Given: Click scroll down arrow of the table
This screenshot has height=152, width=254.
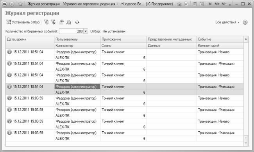Looking at the screenshot, I should tap(246, 143).
